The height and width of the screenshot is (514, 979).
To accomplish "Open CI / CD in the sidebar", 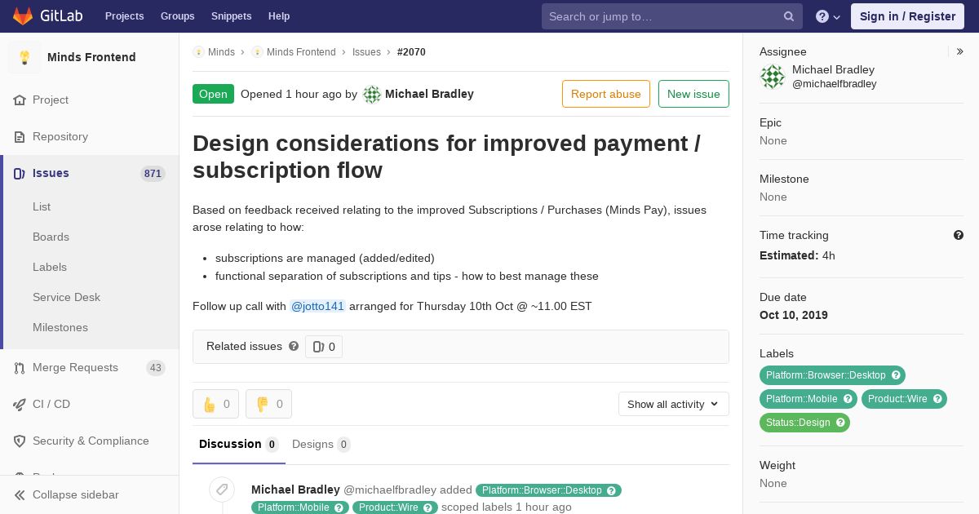I will tap(90, 404).
